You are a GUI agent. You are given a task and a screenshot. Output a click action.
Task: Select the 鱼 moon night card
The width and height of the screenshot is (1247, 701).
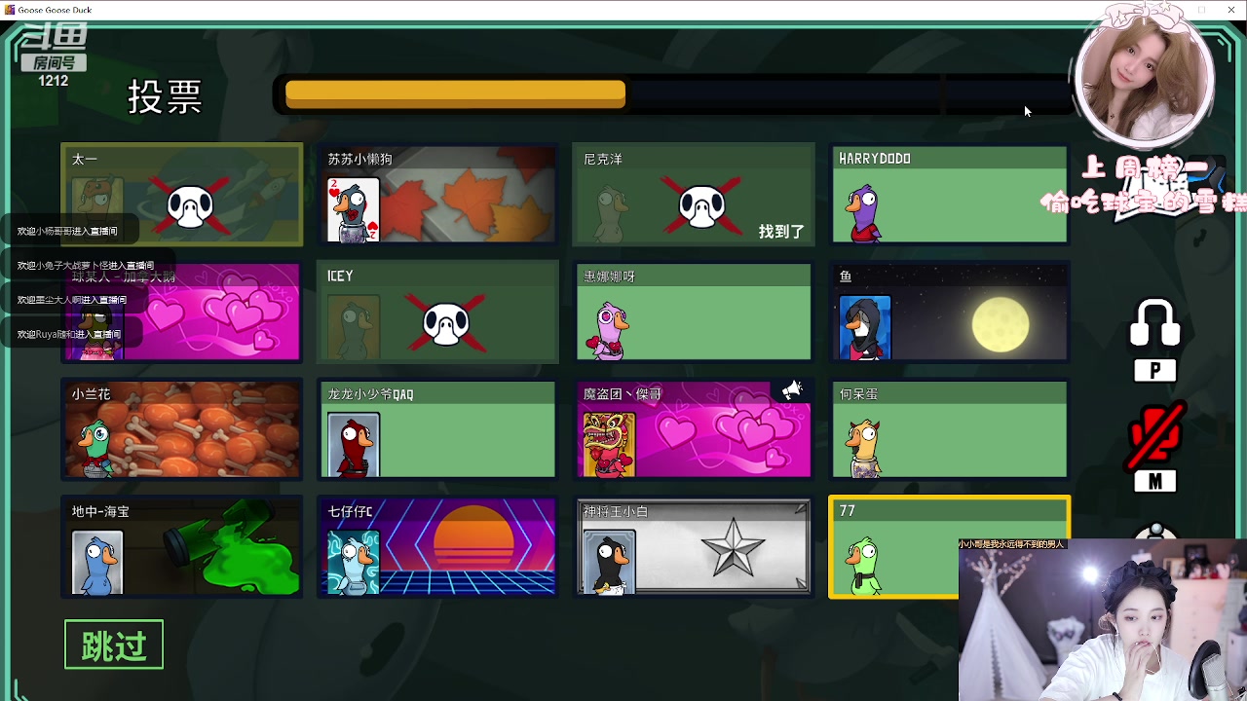pos(950,313)
